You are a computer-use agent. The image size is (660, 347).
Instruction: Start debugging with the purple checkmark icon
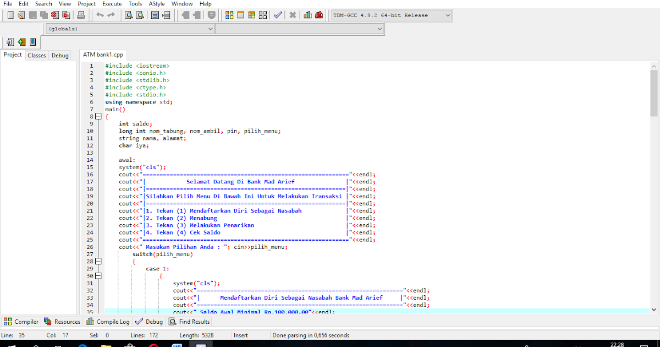[277, 15]
